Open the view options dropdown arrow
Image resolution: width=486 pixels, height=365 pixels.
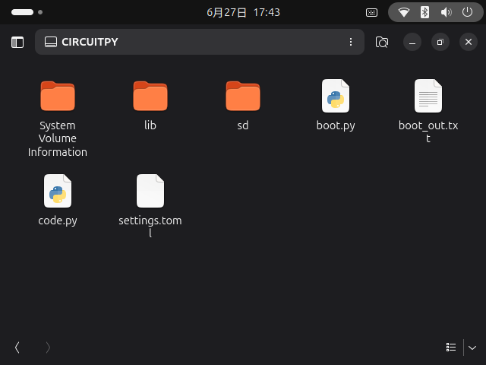click(472, 348)
